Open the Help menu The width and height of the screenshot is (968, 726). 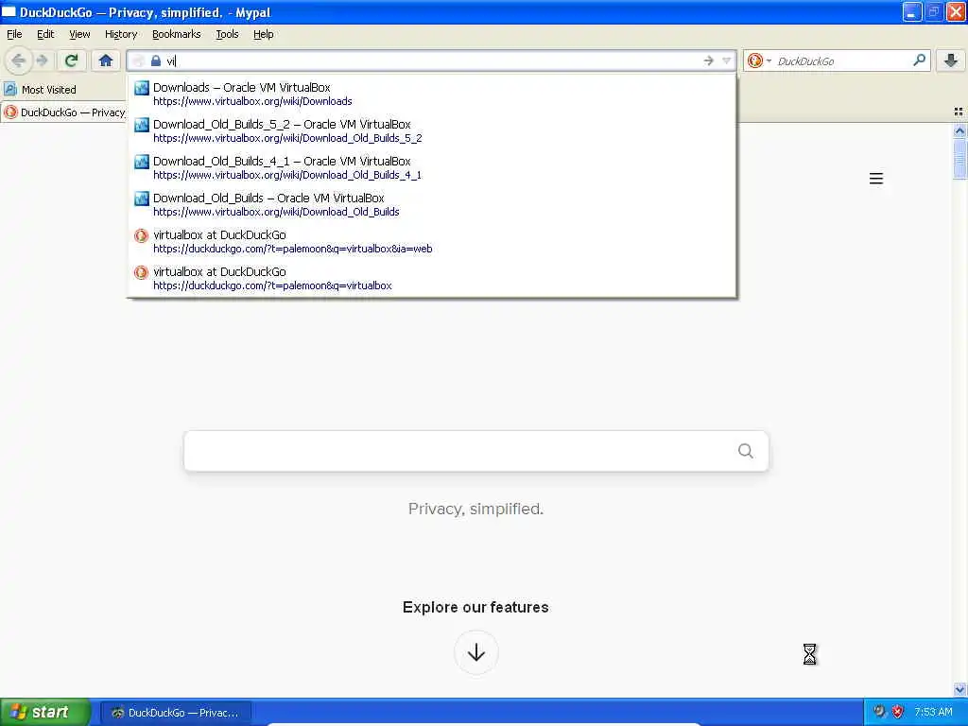point(263,34)
